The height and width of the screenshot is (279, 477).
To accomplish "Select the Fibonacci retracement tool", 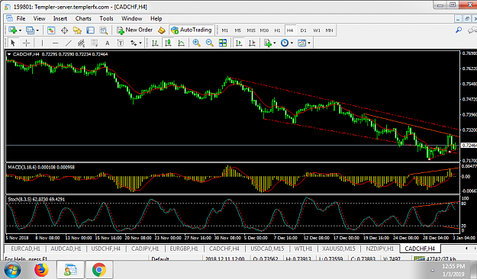I will 95,43.
